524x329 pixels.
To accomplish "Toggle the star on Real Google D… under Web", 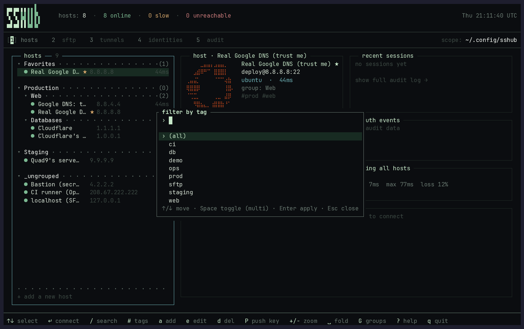I will coord(92,112).
